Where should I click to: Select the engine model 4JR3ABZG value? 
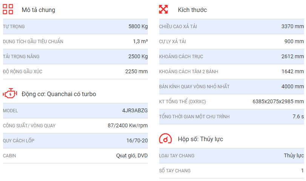135,110
